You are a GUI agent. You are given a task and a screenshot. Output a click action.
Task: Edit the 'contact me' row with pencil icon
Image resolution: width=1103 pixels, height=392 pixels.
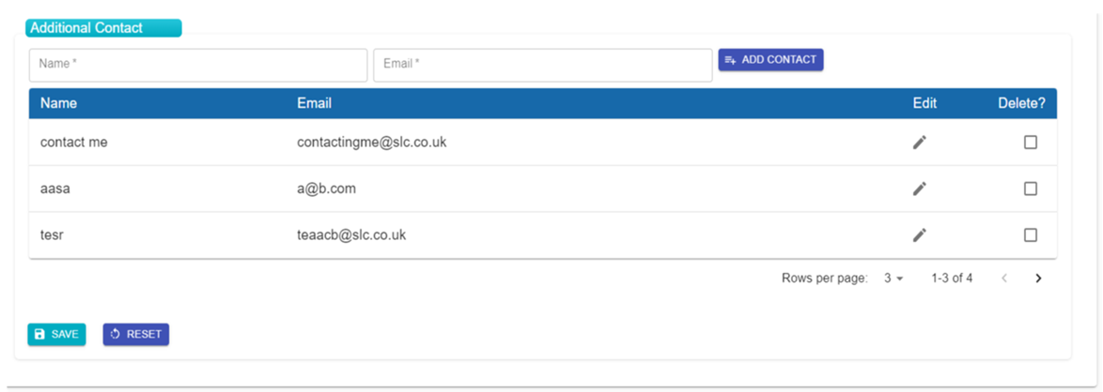click(x=920, y=143)
